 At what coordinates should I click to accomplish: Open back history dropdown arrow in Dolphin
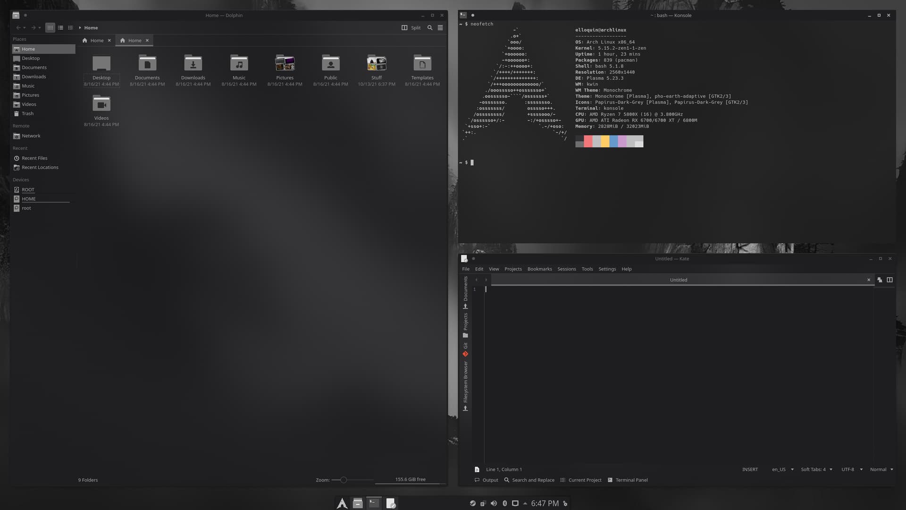pos(25,28)
